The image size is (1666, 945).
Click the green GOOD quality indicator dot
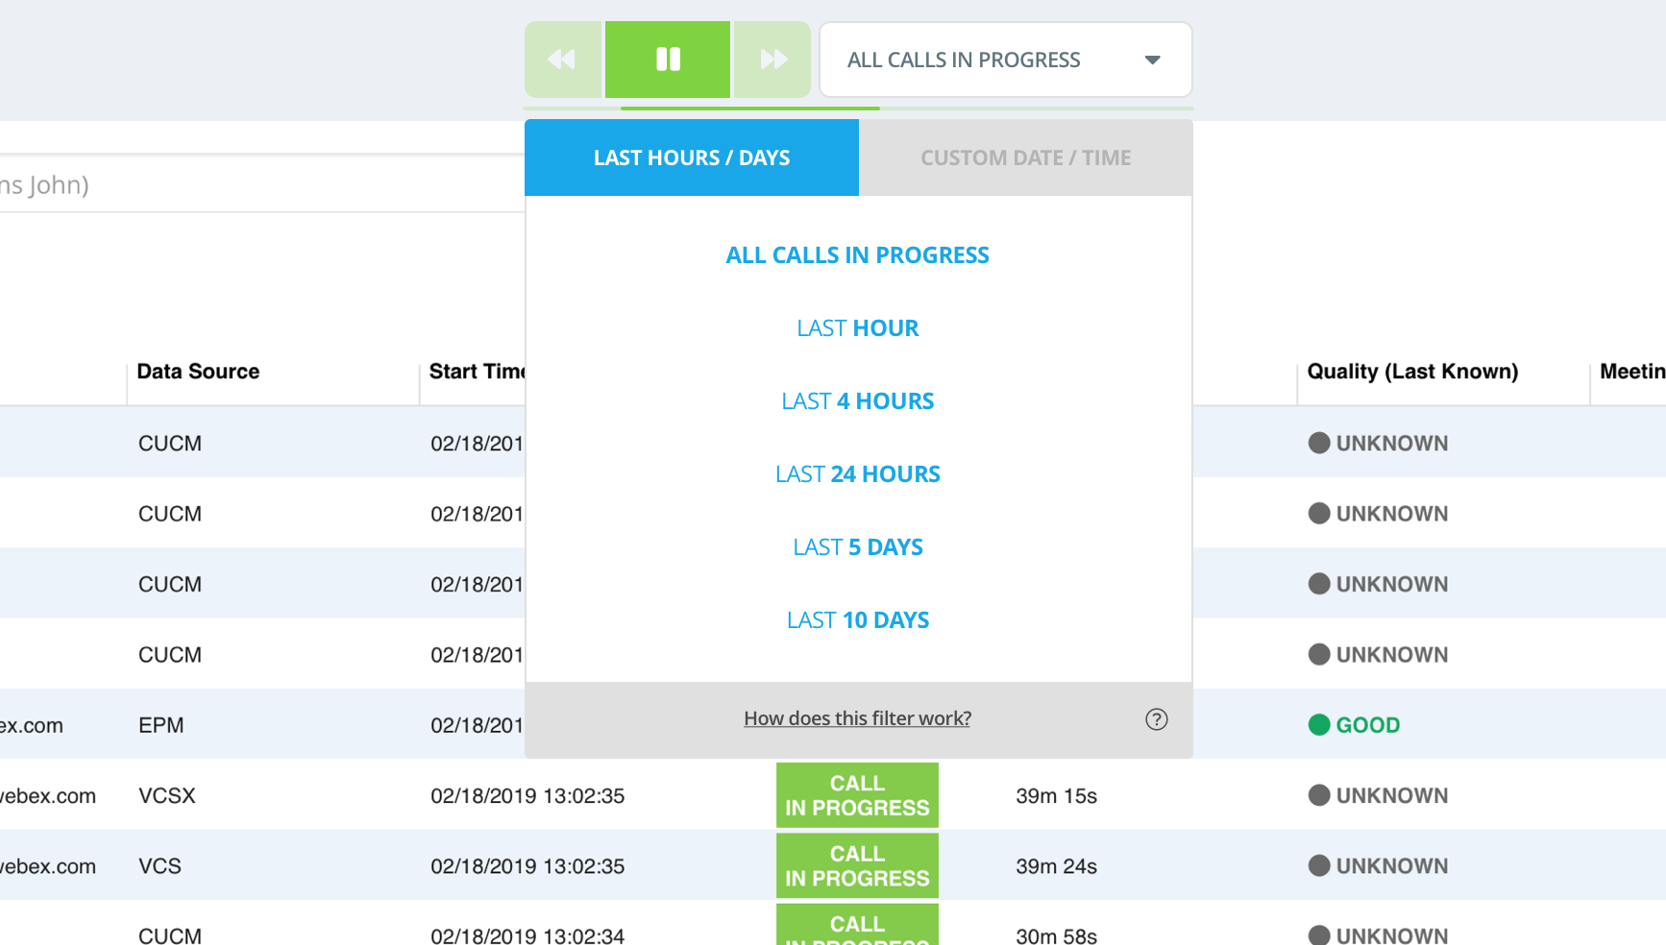tap(1319, 725)
